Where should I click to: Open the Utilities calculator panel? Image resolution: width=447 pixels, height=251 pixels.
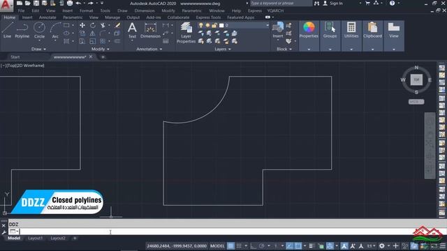351,30
